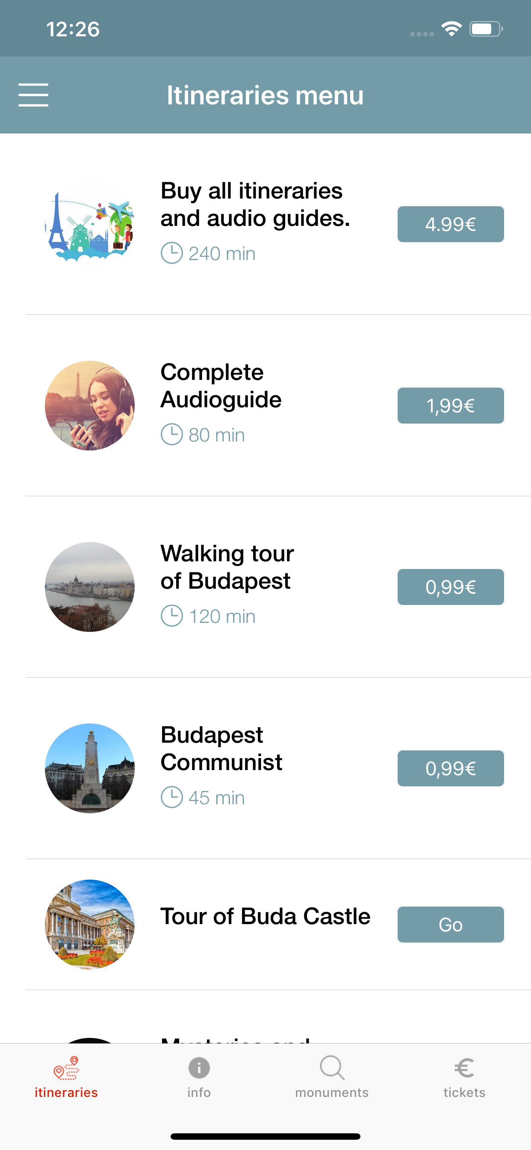Click the clock icon beside 45 min
Image resolution: width=531 pixels, height=1150 pixels.
coord(172,797)
